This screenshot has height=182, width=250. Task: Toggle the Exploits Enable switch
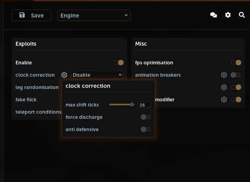click(x=118, y=63)
